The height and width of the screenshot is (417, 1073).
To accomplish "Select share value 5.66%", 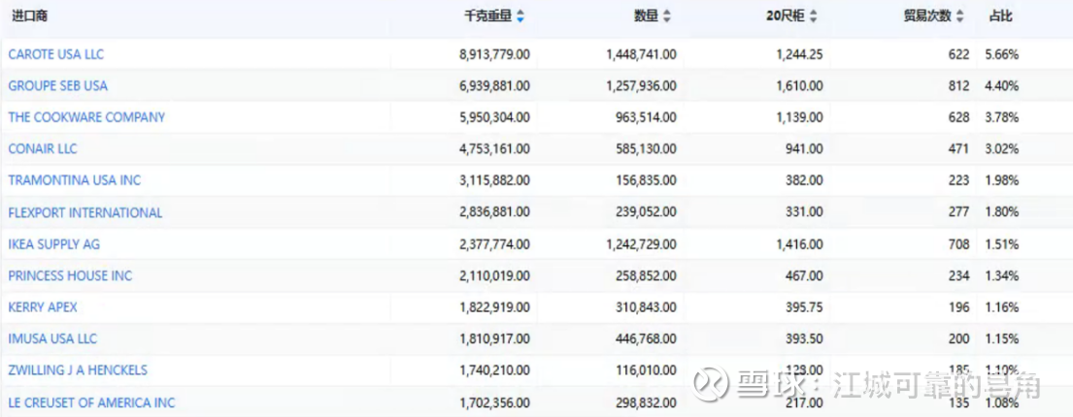I will pos(1002,54).
